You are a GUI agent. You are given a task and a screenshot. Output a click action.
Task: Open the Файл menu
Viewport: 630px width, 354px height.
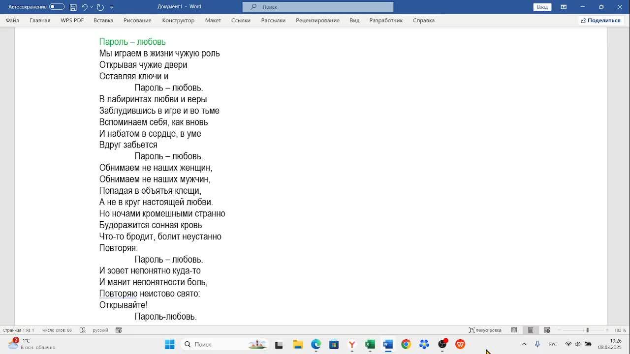12,20
